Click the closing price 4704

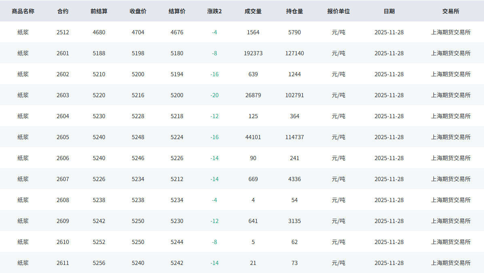138,32
